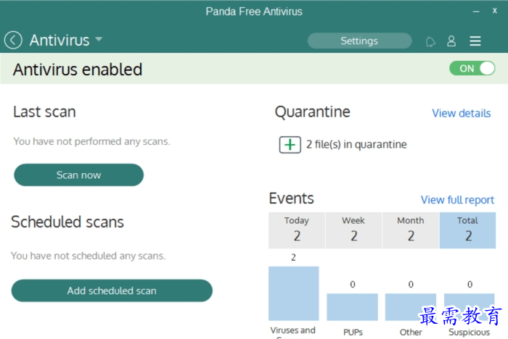
Task: Select the Week events tab
Action: point(353,230)
